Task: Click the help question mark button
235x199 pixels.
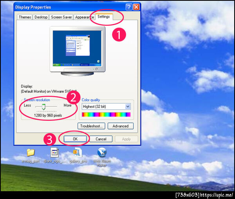Action: [x=129, y=7]
